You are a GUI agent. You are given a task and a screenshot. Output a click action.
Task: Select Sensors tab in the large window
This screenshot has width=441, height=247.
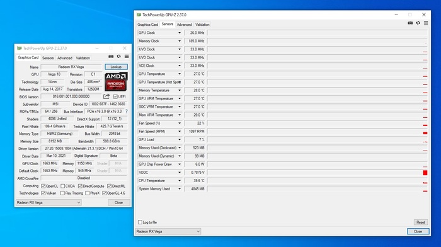[x=168, y=24]
